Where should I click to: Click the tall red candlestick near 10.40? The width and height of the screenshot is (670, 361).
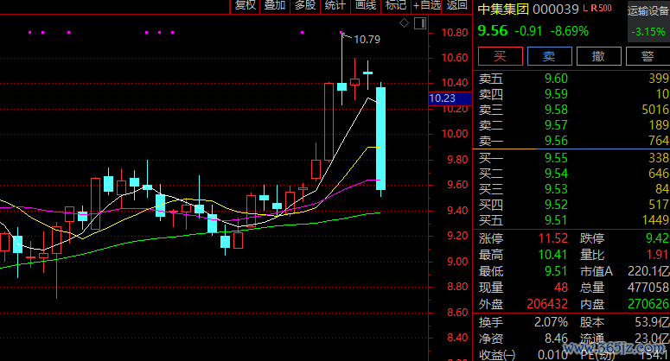click(x=329, y=122)
